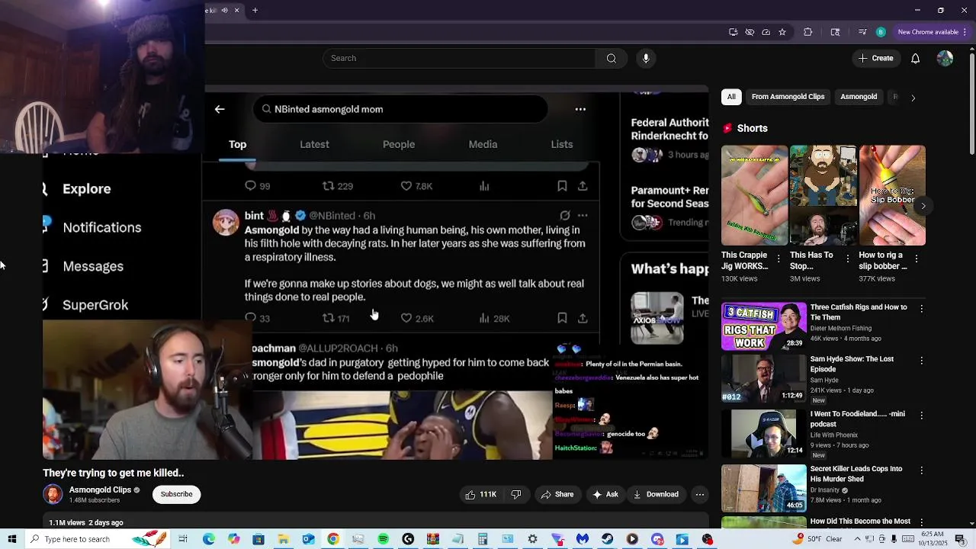This screenshot has width=976, height=549.
Task: Open options for This Has To Stop short
Action: point(847,259)
